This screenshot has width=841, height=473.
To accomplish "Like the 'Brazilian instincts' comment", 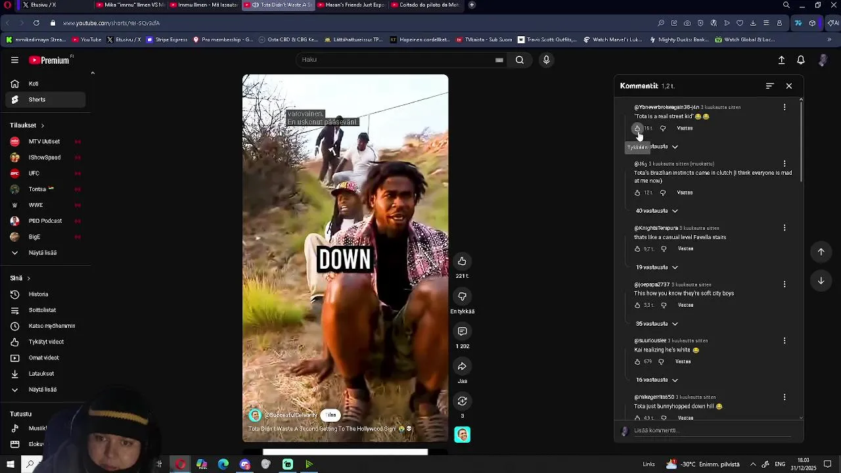I will [637, 192].
